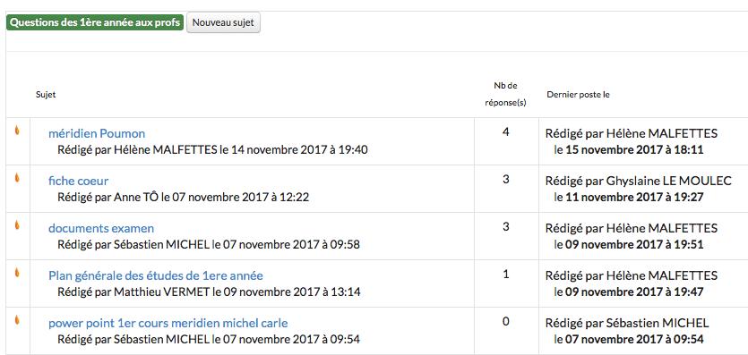Click flame icon beside documents examen topic
This screenshot has width=748, height=355.
[x=17, y=225]
